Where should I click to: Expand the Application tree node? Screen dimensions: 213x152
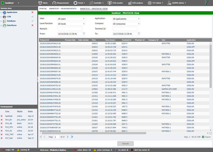tap(1, 12)
